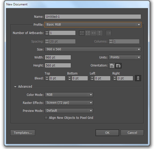Click the Bottom bleed stepper arrows

click(x=70, y=78)
